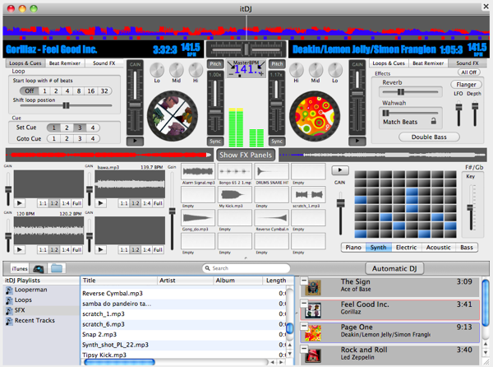Image resolution: width=493 pixels, height=367 pixels.
Task: Open the iTunes library source
Action: tap(20, 269)
